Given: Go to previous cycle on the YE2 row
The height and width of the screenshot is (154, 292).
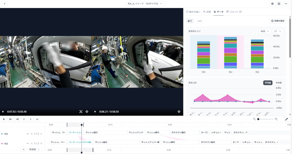Looking at the screenshot, I should click(32, 143).
